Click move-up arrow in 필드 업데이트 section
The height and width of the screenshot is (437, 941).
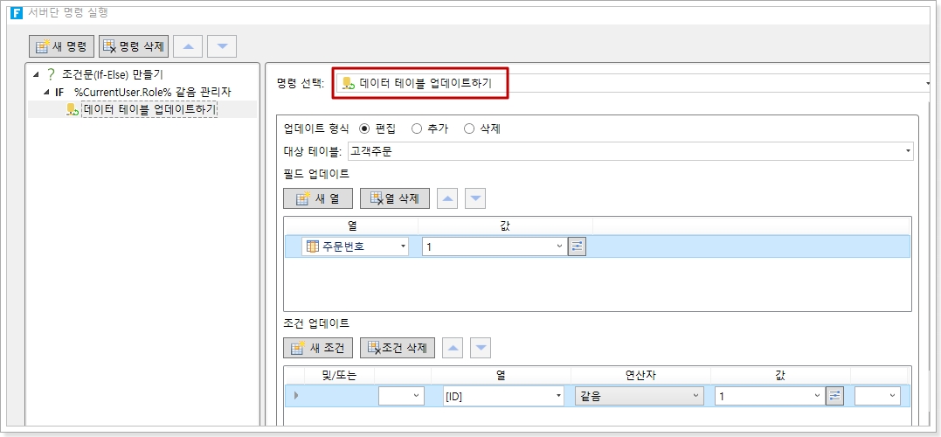tap(446, 198)
